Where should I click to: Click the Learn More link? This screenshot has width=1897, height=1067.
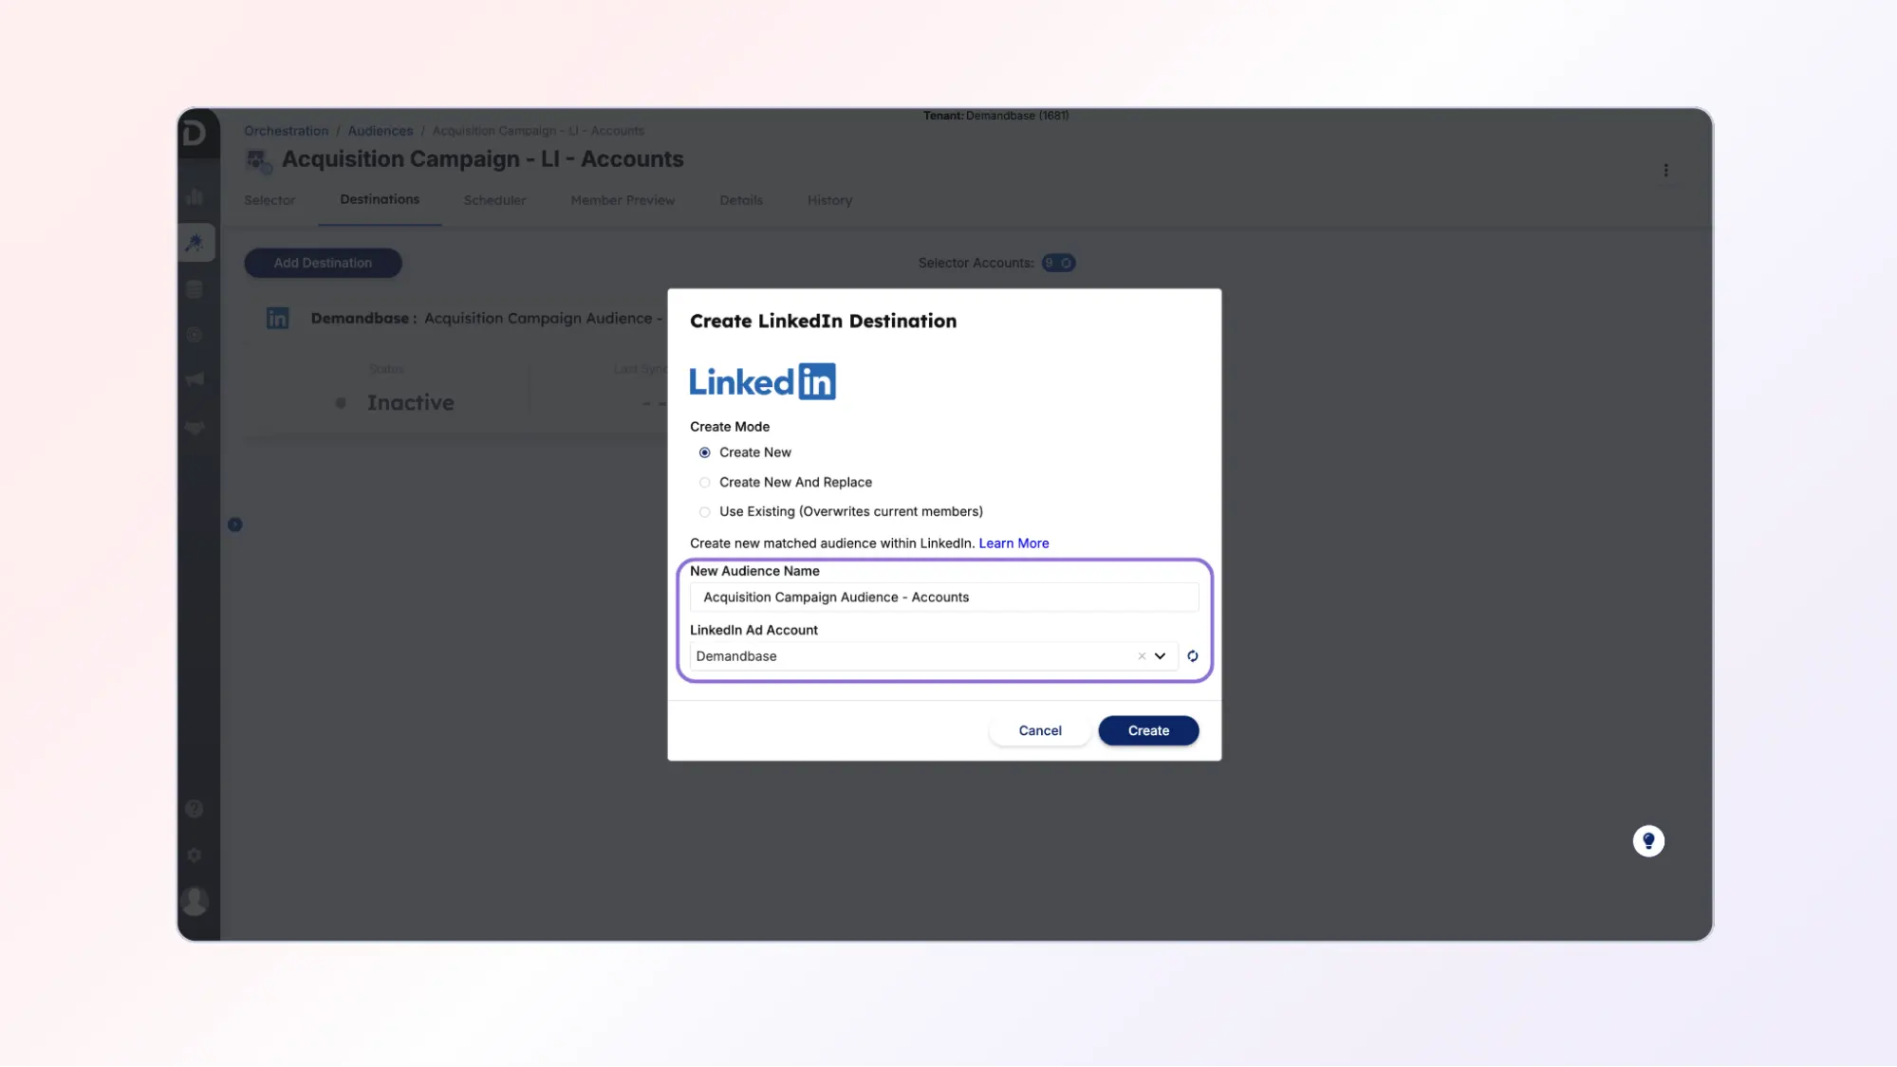pos(1014,543)
